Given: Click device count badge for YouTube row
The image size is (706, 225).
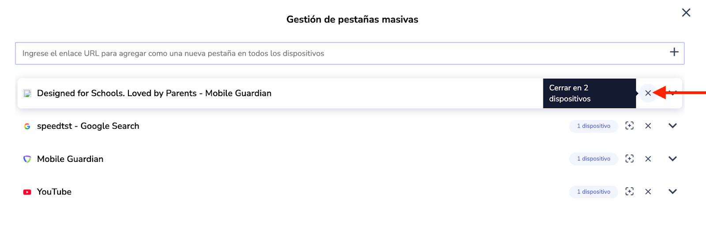Looking at the screenshot, I should [593, 191].
